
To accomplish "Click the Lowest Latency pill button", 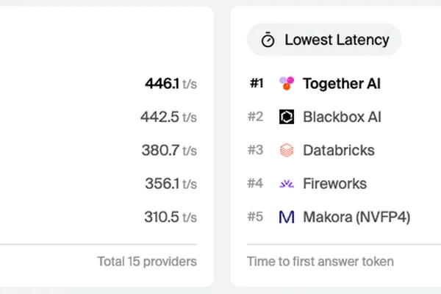I will tap(323, 40).
